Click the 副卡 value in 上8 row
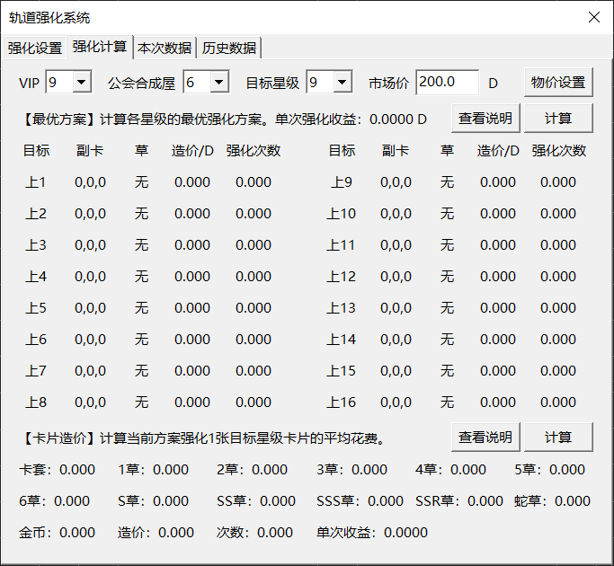The image size is (614, 566). tap(90, 402)
